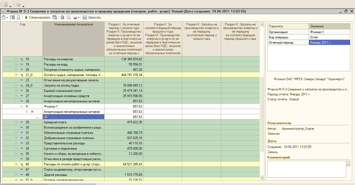Open the dropdown arrow beside the top list icon
355x185 pixels.
10,6
